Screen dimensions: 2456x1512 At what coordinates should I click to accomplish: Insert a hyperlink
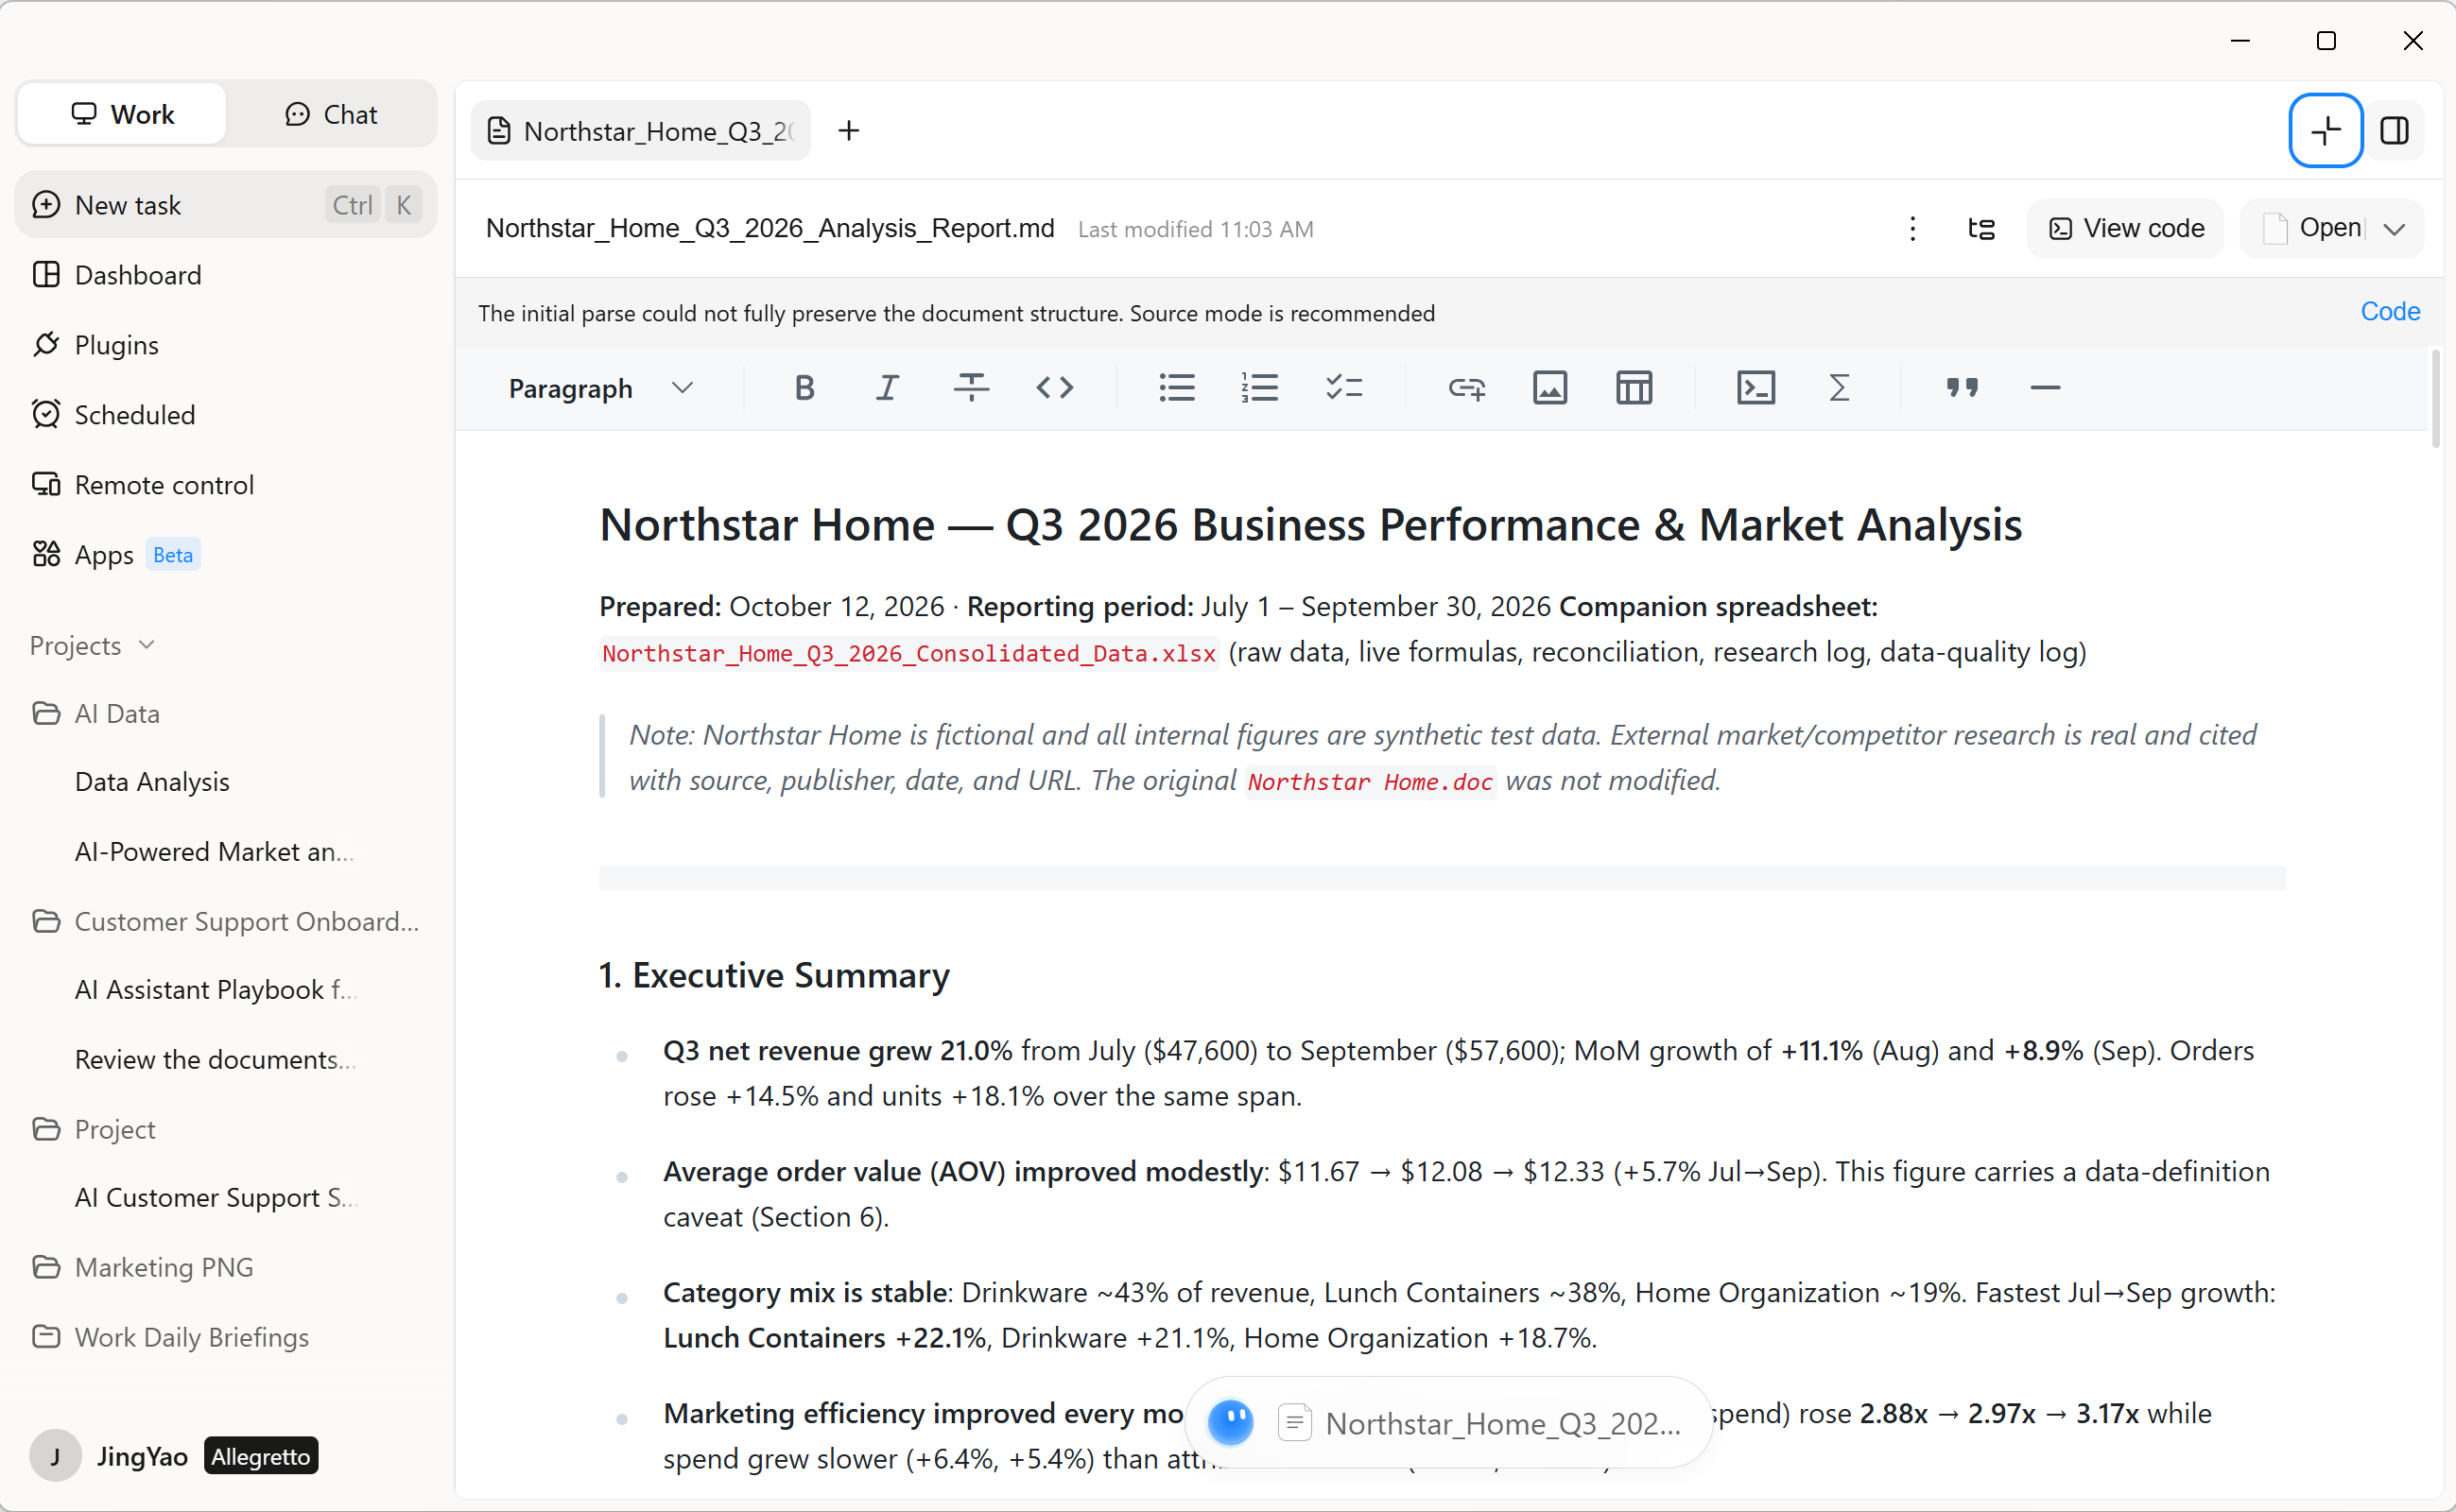coord(1466,388)
